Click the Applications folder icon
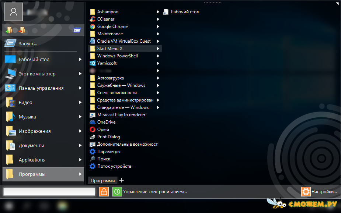341x213 pixels. coord(10,160)
